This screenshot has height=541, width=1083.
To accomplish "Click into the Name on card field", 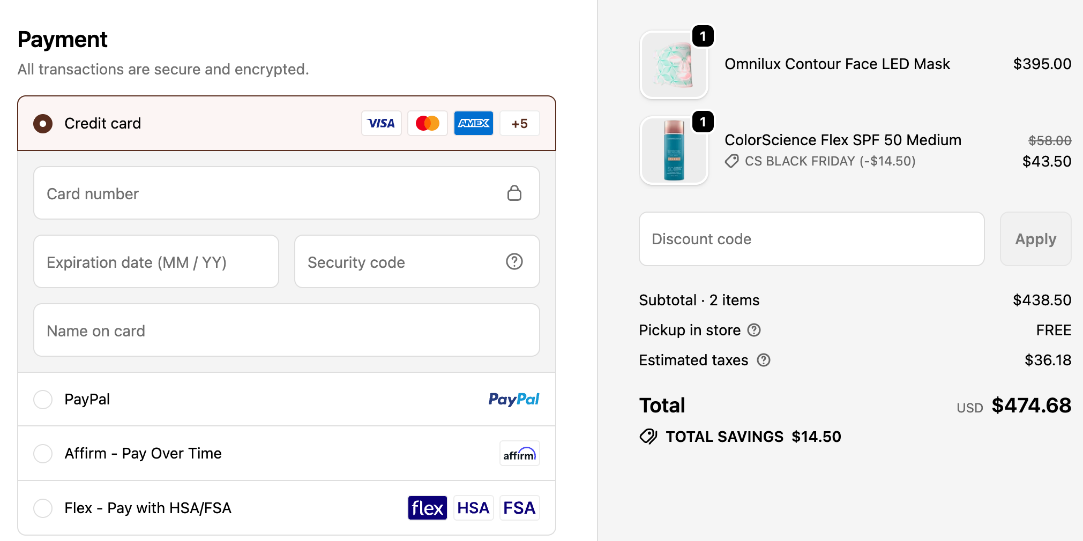I will pyautogui.click(x=286, y=330).
